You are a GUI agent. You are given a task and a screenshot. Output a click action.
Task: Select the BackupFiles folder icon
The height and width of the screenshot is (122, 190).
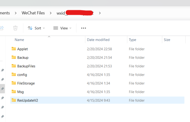(x=14, y=66)
